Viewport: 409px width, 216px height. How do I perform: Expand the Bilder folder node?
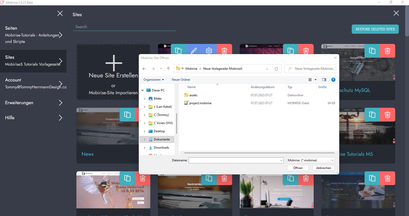[145, 99]
